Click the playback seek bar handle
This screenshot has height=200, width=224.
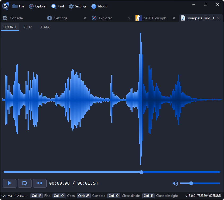coord(141,172)
